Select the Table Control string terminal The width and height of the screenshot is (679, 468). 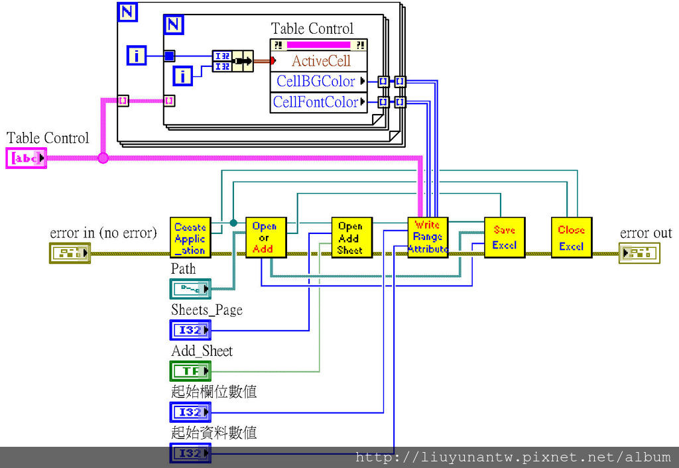27,158
